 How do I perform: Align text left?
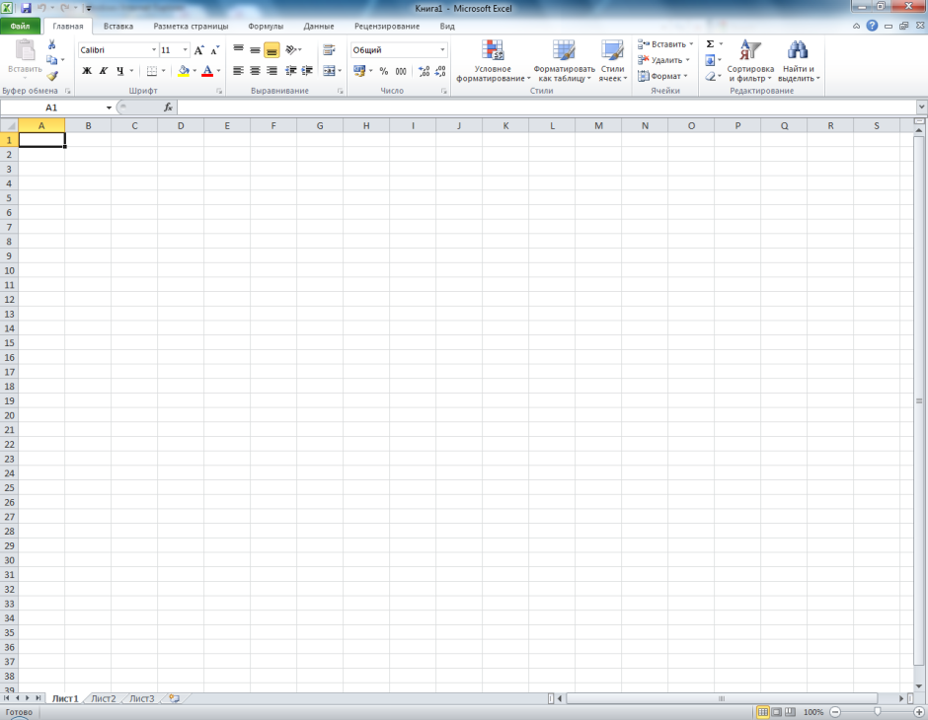point(239,71)
